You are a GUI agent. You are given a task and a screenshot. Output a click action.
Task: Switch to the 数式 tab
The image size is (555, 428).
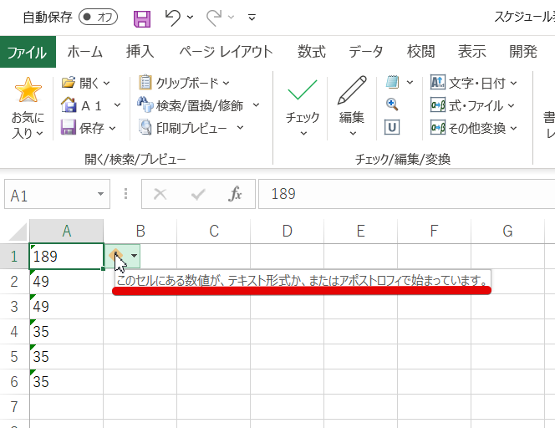(312, 52)
